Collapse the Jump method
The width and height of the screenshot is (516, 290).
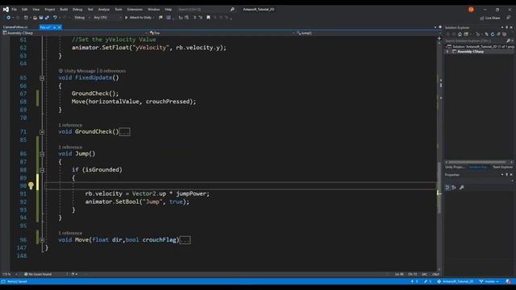[x=42, y=154]
